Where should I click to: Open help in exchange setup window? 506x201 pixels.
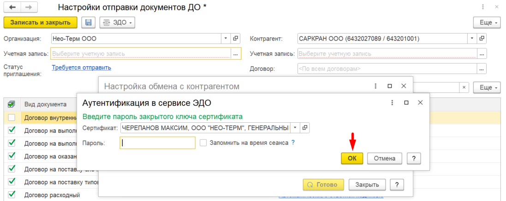pyautogui.click(x=397, y=184)
